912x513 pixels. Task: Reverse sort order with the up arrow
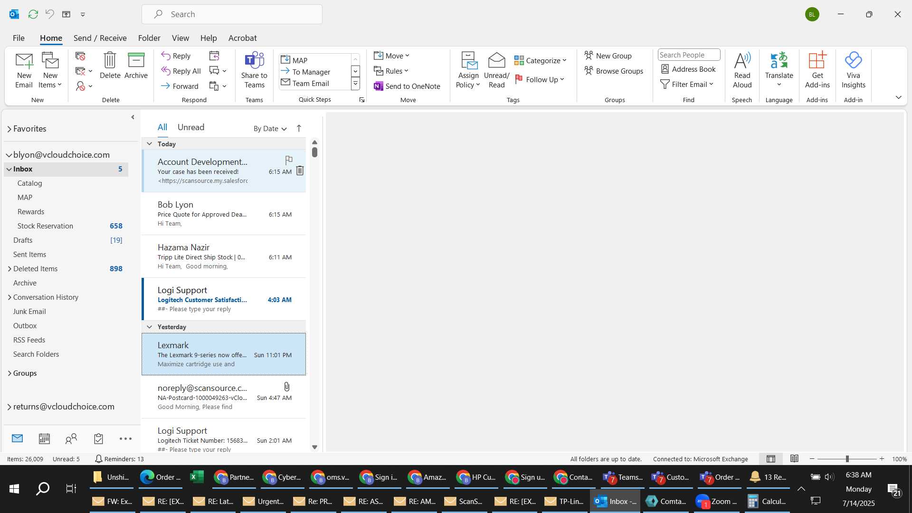pyautogui.click(x=299, y=128)
